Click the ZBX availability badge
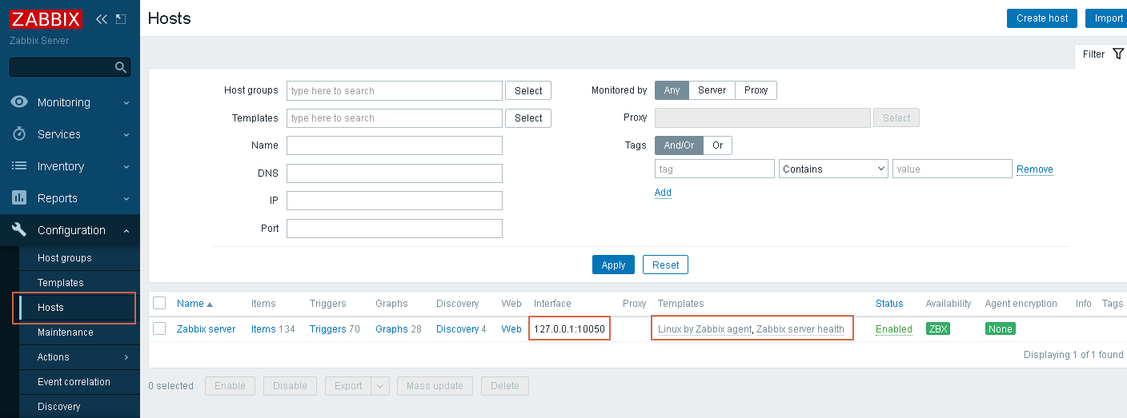The width and height of the screenshot is (1127, 418). [938, 328]
